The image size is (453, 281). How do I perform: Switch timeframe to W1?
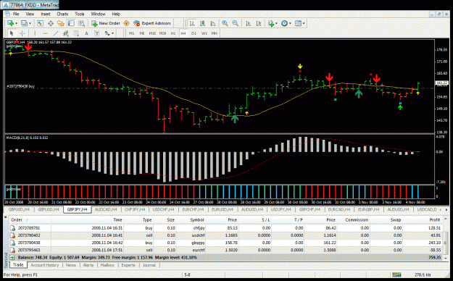click(x=204, y=33)
